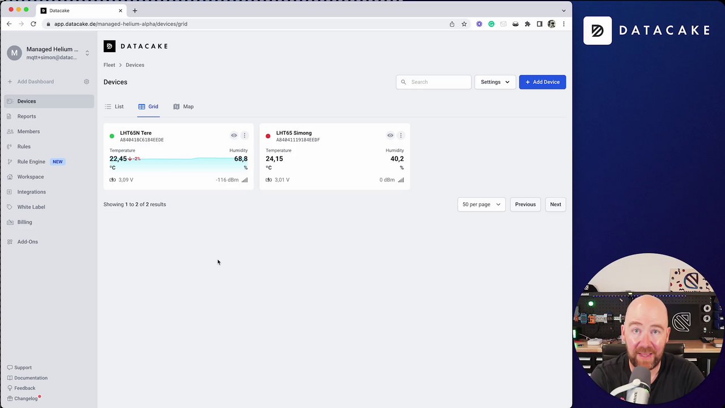Click signal bars icon on LHT65 Simong card

(401, 180)
